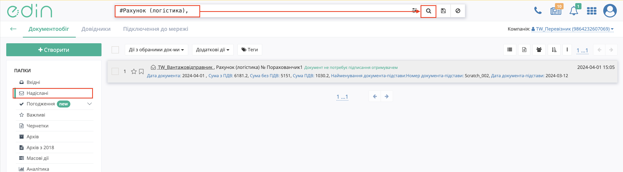Open advanced search filter sliders icon
This screenshot has height=172, width=623.
[414, 11]
